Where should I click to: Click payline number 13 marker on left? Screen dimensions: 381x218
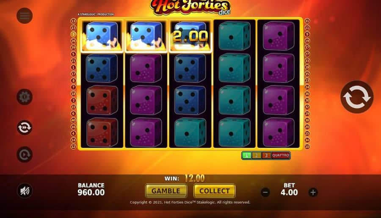click(x=73, y=21)
